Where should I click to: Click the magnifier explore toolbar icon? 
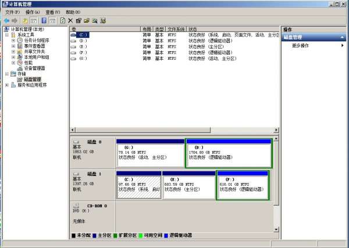tap(95, 21)
